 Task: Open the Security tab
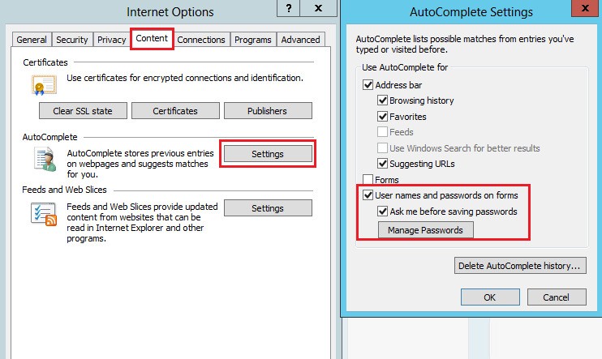point(72,40)
